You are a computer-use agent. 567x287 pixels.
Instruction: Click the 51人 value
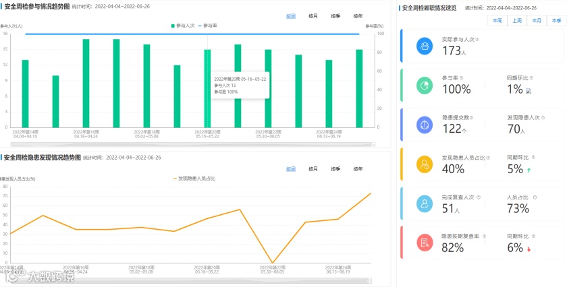click(451, 208)
